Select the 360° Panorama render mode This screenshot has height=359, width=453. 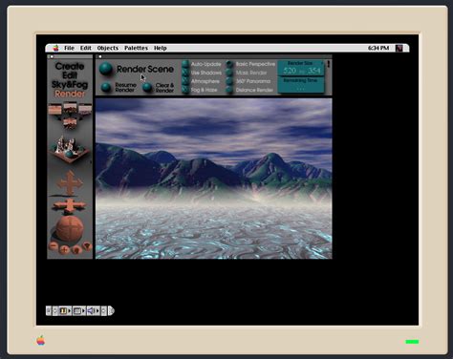229,81
